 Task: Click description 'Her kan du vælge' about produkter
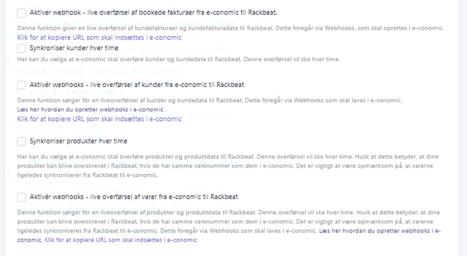coord(228,166)
